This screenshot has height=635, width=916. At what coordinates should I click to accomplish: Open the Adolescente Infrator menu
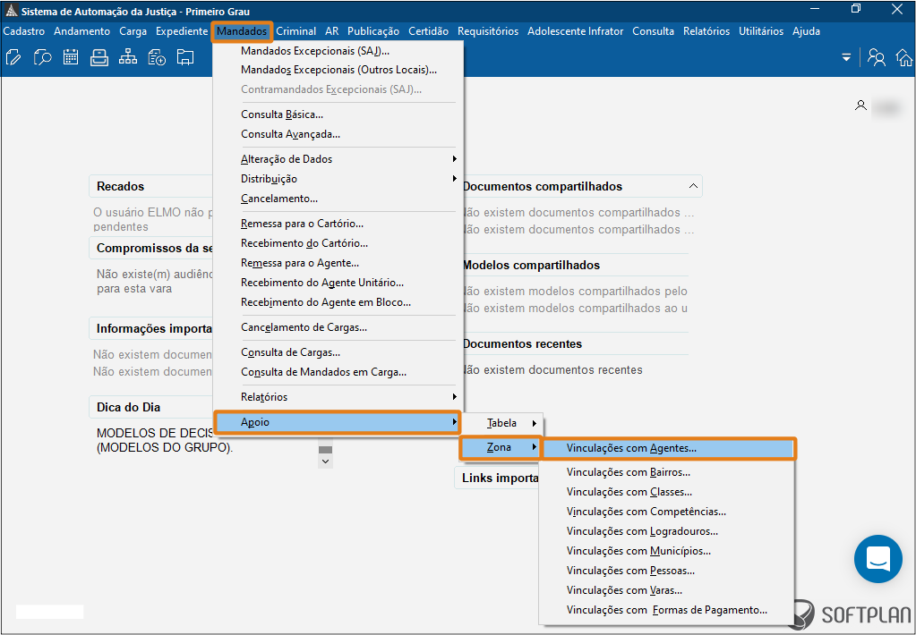pos(576,31)
